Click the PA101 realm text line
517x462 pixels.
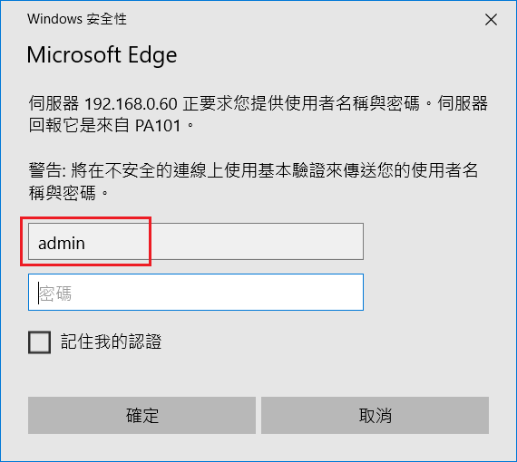tap(112, 125)
